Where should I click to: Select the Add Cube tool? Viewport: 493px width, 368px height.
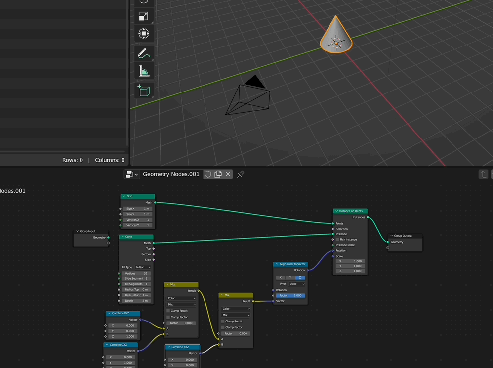point(143,90)
